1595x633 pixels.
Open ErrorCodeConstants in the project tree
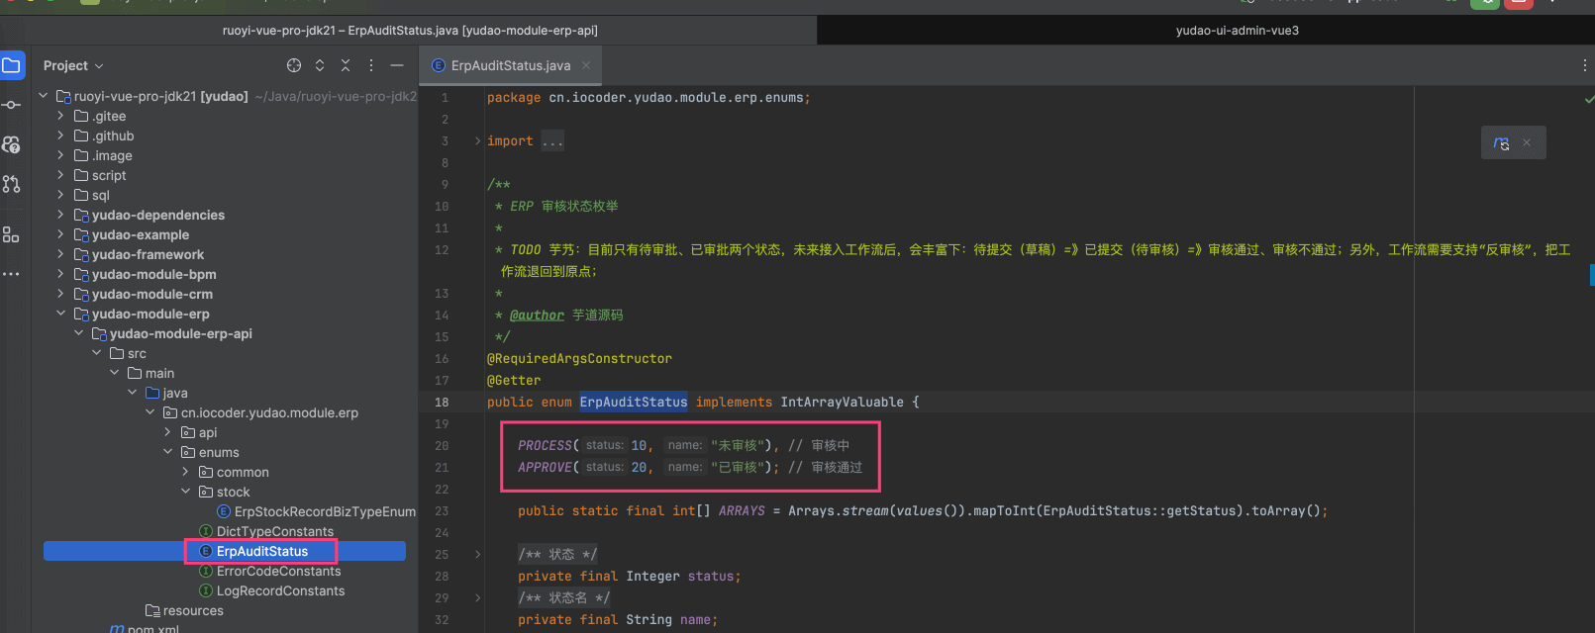[x=278, y=571]
